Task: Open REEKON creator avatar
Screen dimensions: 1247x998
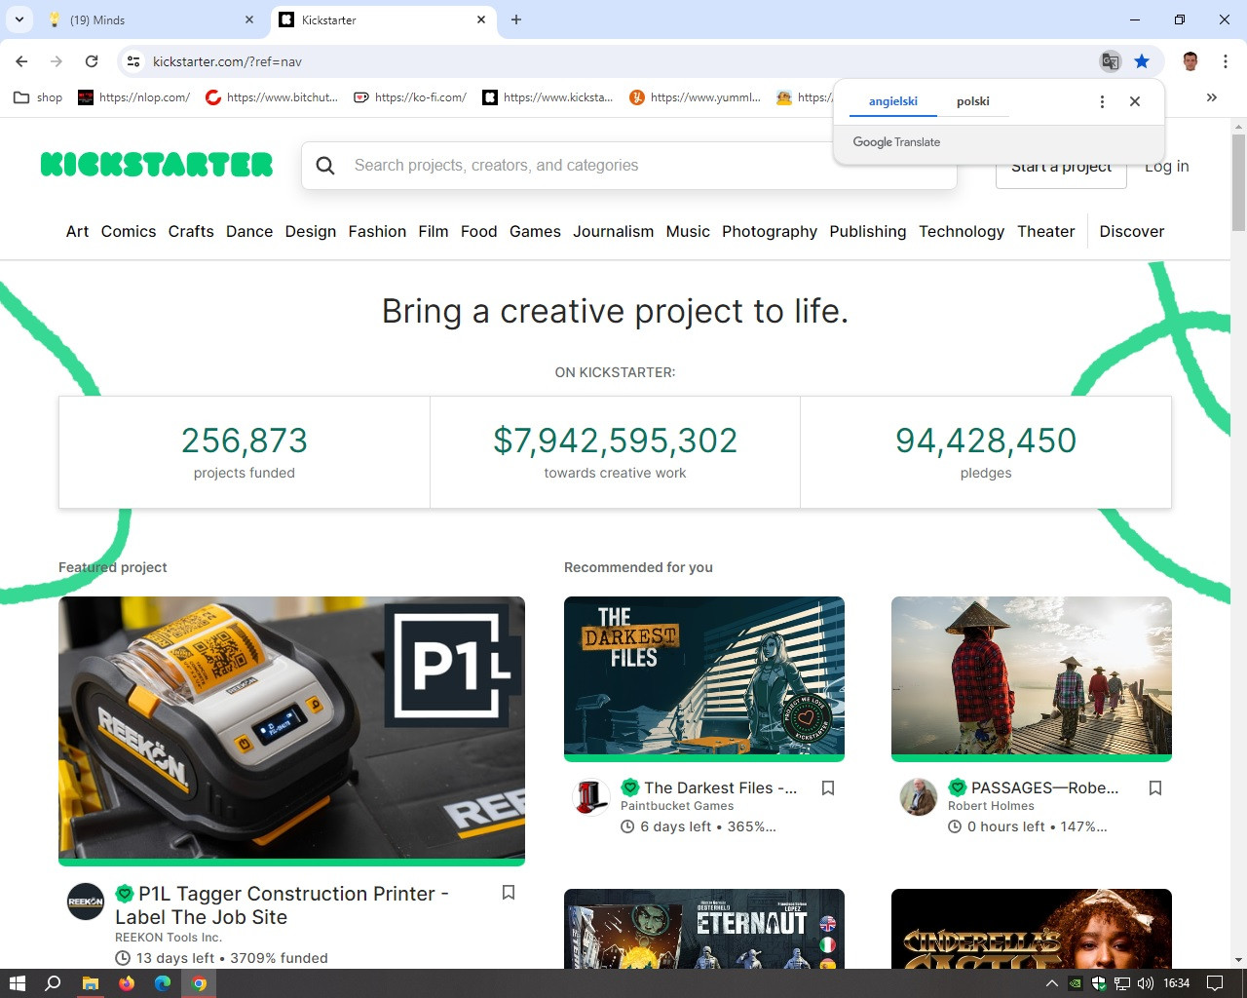Action: 86,902
